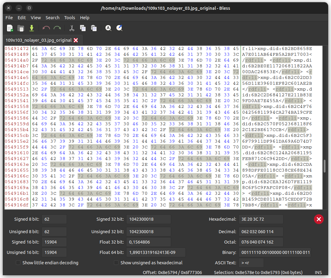Click the Float 64 bit field
This screenshot has height=278, width=331.
click(156, 252)
